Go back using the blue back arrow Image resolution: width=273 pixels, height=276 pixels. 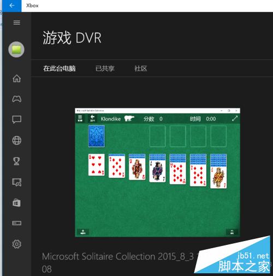pyautogui.click(x=12, y=5)
